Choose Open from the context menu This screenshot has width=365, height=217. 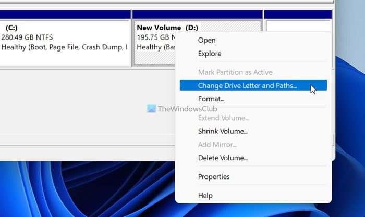253,40
